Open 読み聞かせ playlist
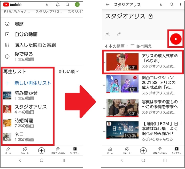The height and width of the screenshot is (169, 185). point(28,95)
